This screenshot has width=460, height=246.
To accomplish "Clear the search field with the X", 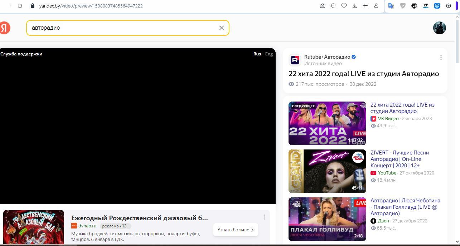I will (x=222, y=28).
